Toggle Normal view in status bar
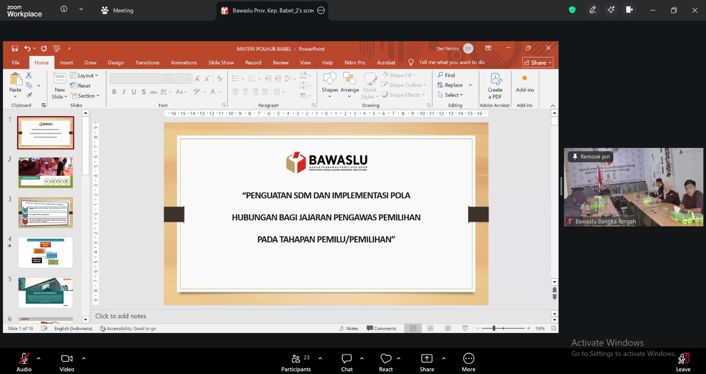 (x=413, y=329)
